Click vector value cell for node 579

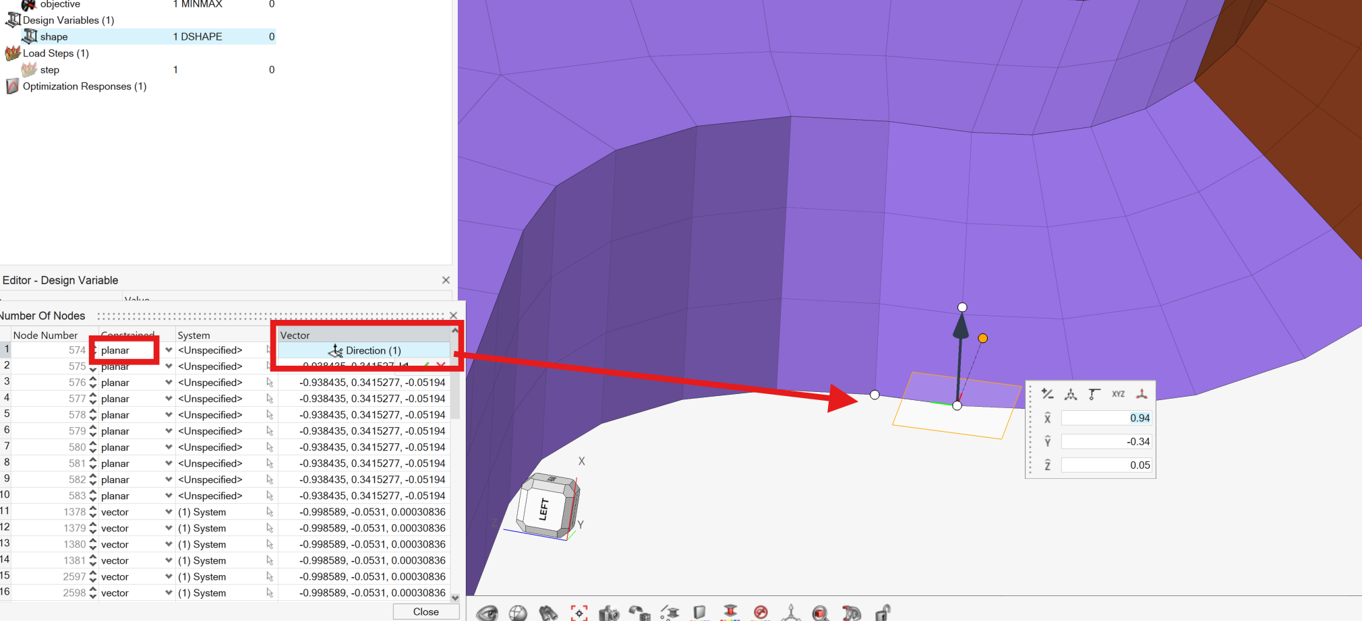364,431
